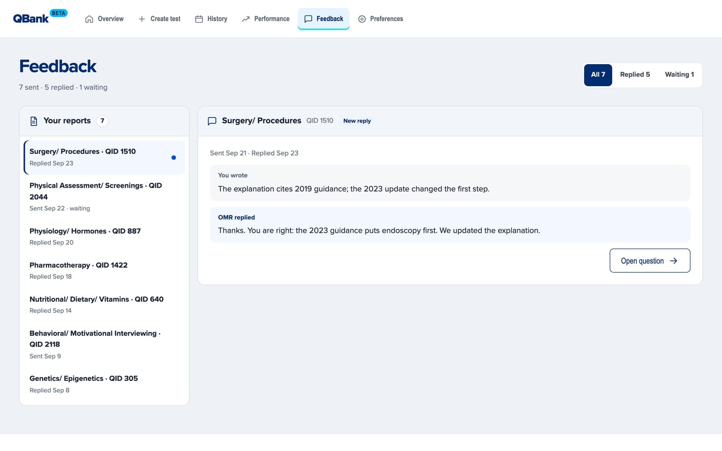Click the "You wrote" message box
722x451 pixels.
tap(450, 183)
